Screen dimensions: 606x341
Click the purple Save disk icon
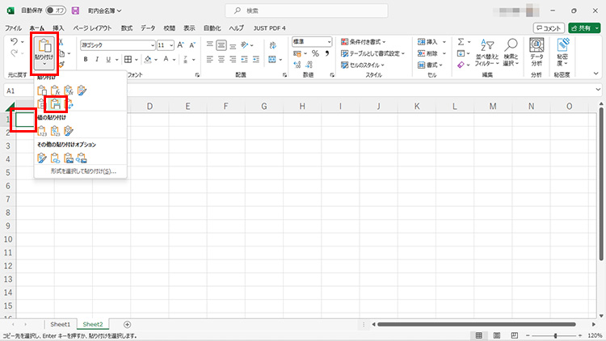(75, 11)
